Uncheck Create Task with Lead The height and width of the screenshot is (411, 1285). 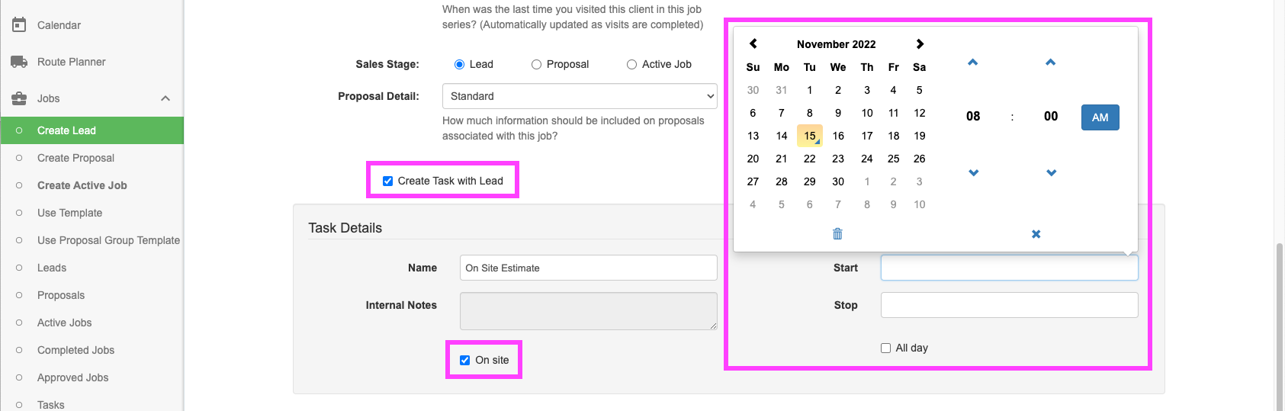pos(387,181)
